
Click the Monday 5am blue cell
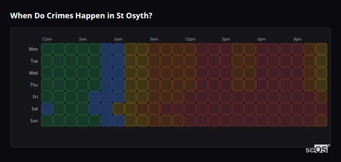click(107, 49)
